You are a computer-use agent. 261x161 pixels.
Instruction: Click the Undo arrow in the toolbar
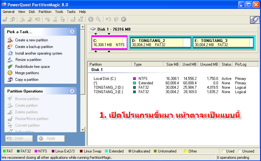[109, 20]
